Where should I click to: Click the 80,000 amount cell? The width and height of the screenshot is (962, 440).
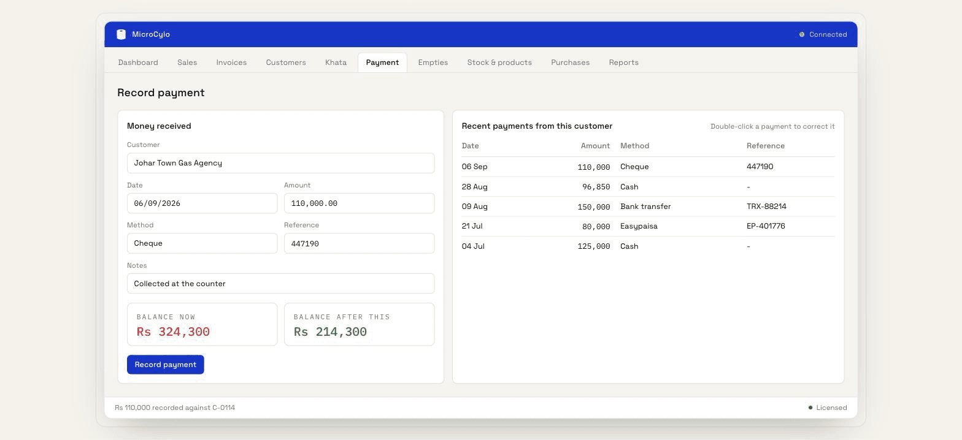pyautogui.click(x=596, y=226)
